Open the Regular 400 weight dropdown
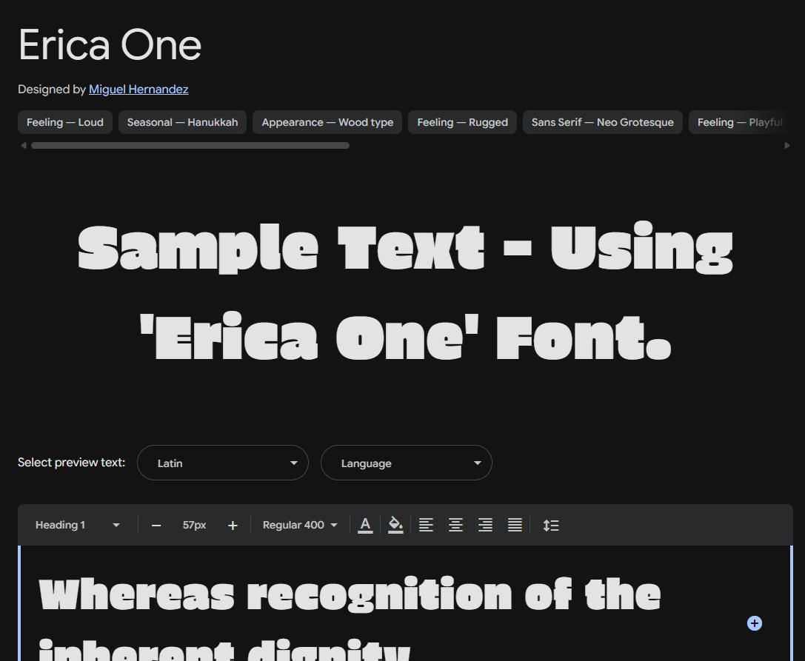 pyautogui.click(x=301, y=525)
